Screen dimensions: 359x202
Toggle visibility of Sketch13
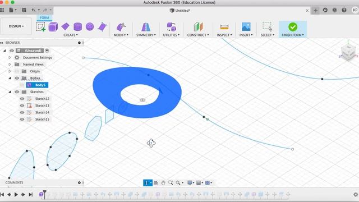[x=22, y=105]
